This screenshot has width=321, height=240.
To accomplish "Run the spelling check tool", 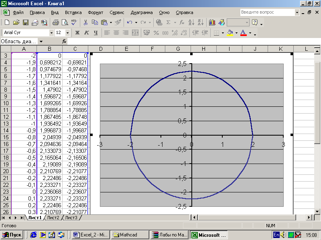I will click(74, 22).
